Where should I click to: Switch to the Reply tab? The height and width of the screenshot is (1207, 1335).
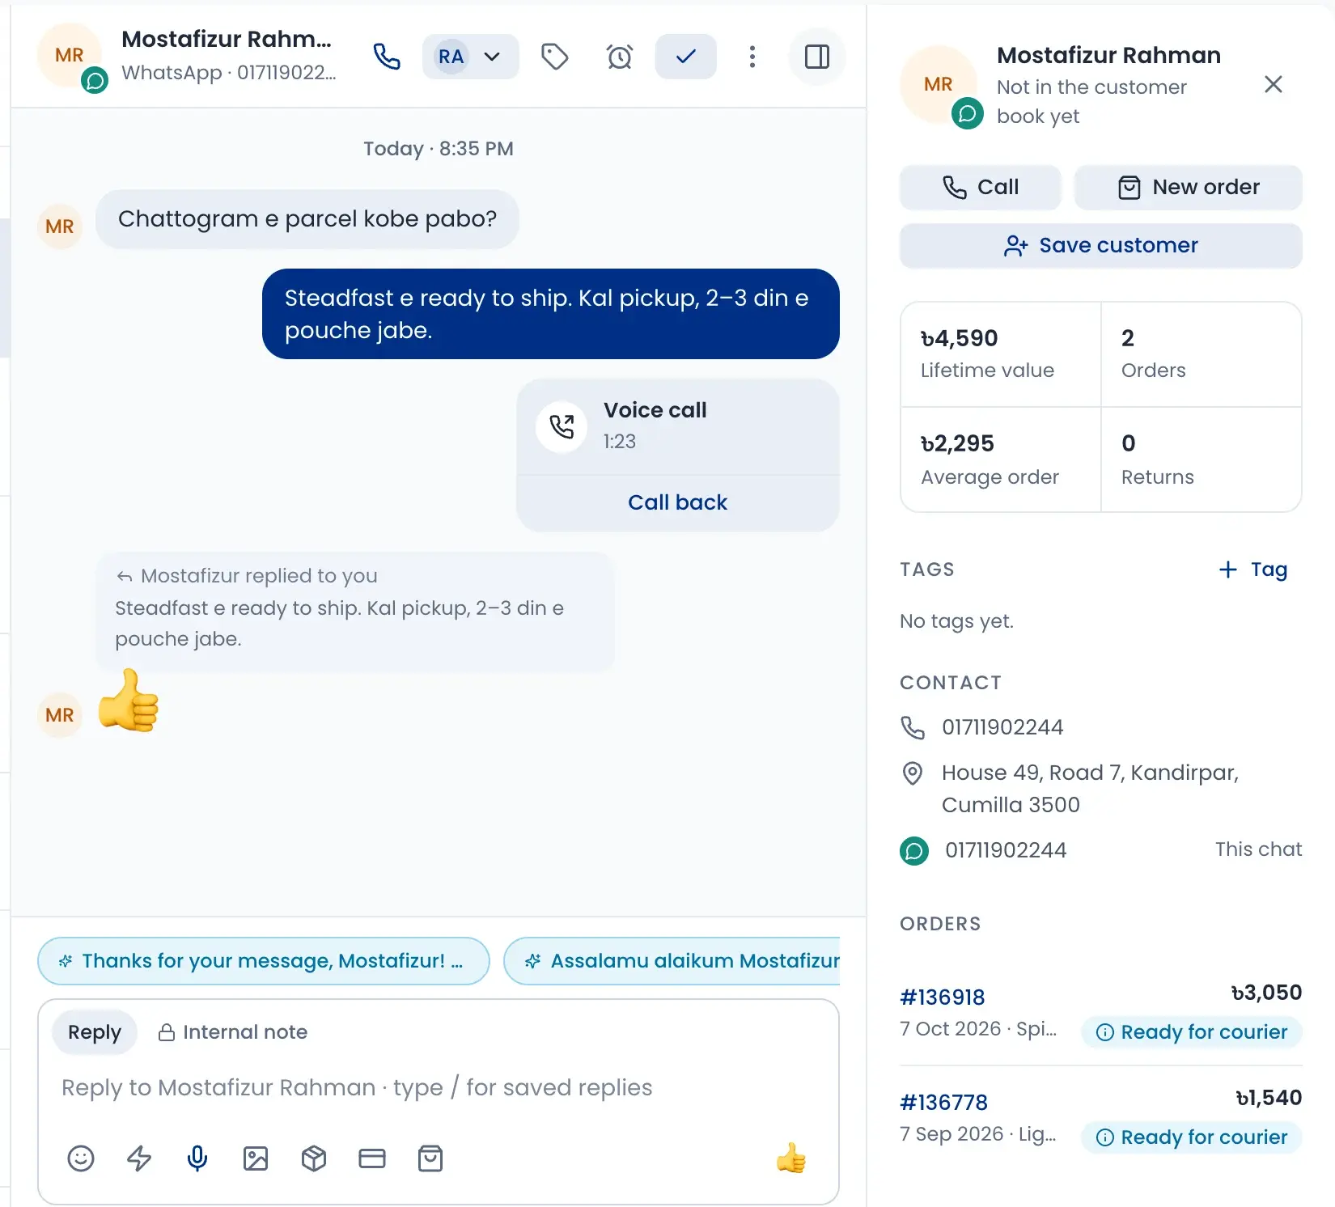(95, 1032)
